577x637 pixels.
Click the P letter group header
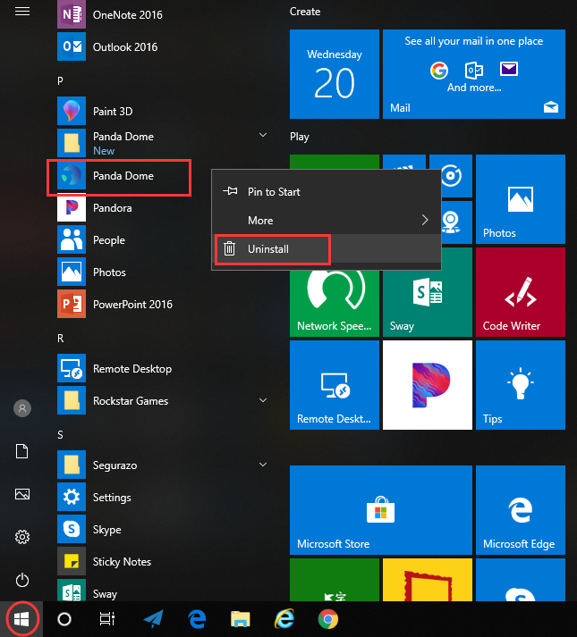(x=60, y=80)
